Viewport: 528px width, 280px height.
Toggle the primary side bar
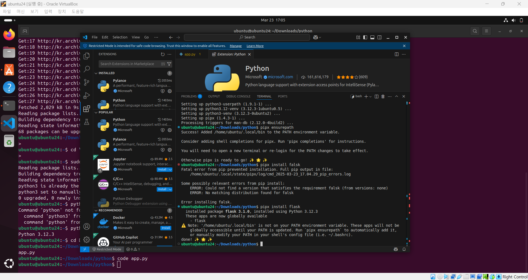coord(365,37)
